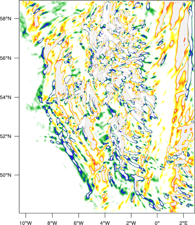Click the 10°W longitude label
This screenshot has width=195, height=225.
tap(26, 223)
